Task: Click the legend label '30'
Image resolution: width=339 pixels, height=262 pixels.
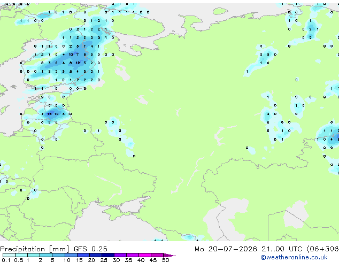Action: pos(116,260)
